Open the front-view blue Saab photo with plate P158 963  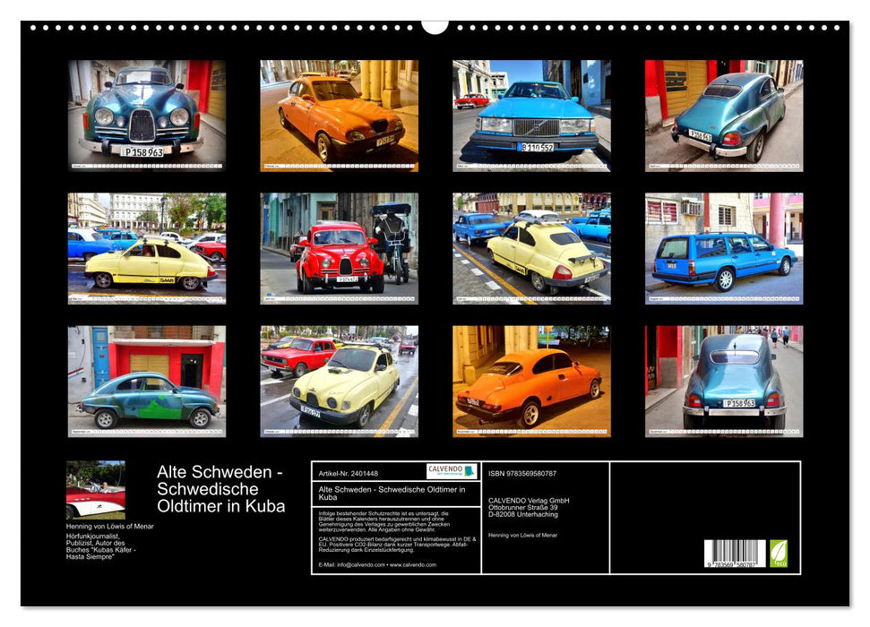(146, 116)
